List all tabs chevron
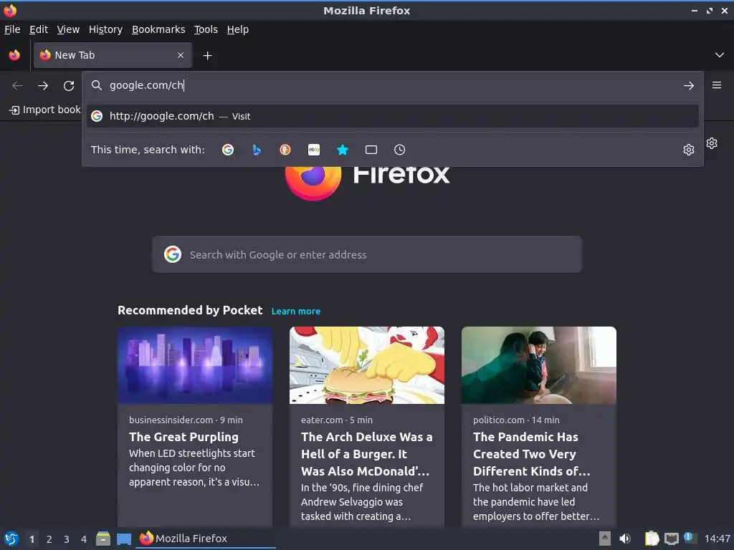 click(x=720, y=55)
